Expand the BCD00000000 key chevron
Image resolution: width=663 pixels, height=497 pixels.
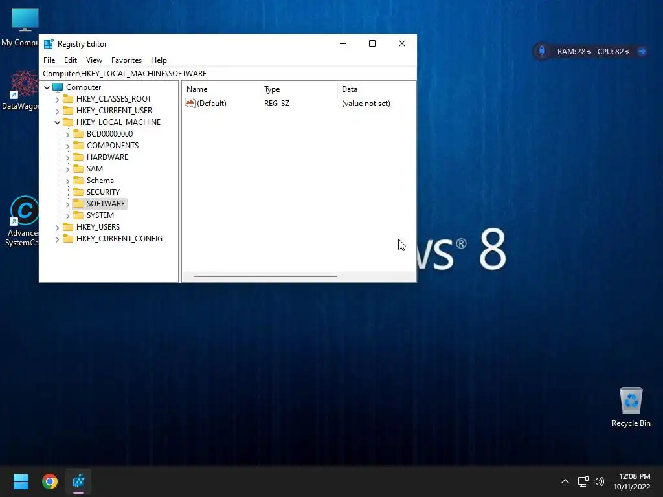(67, 135)
